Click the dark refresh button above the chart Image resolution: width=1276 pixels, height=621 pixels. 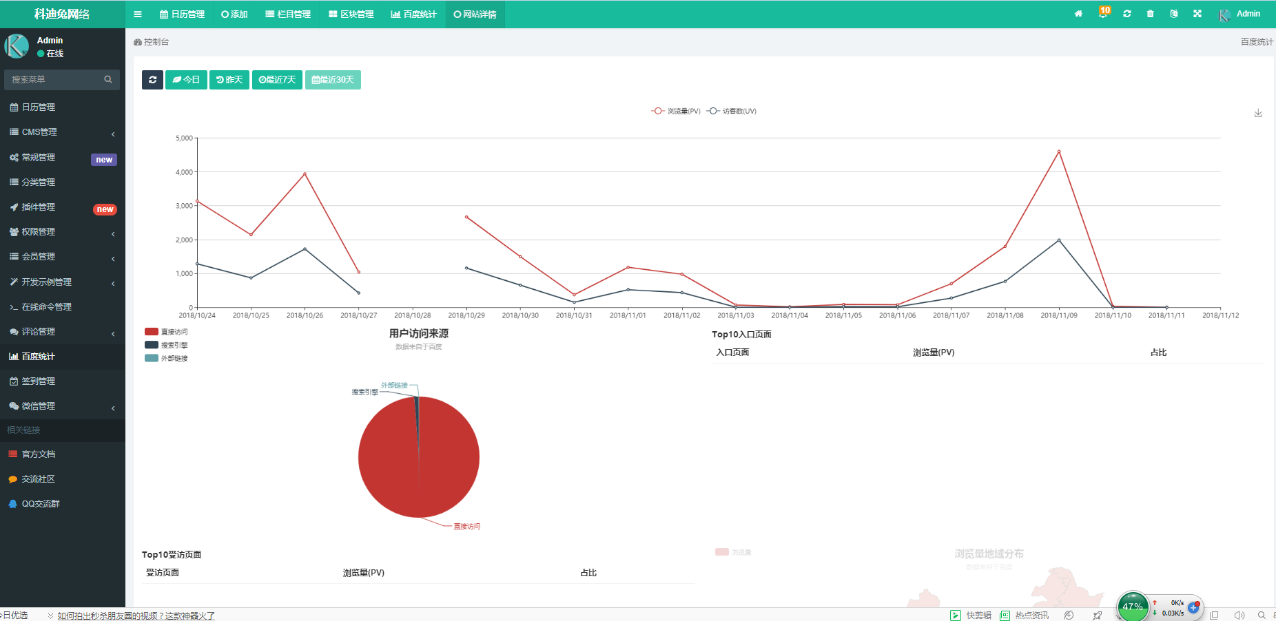pos(152,80)
